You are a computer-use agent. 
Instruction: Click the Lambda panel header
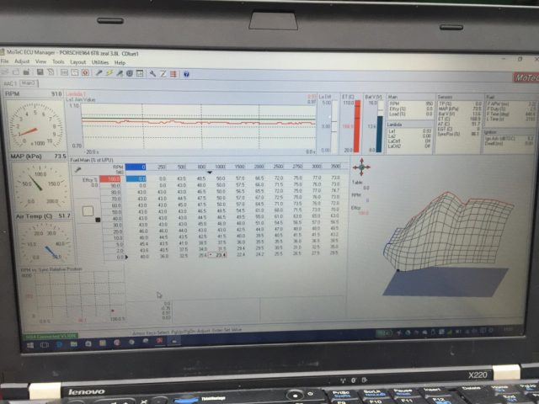(x=394, y=125)
